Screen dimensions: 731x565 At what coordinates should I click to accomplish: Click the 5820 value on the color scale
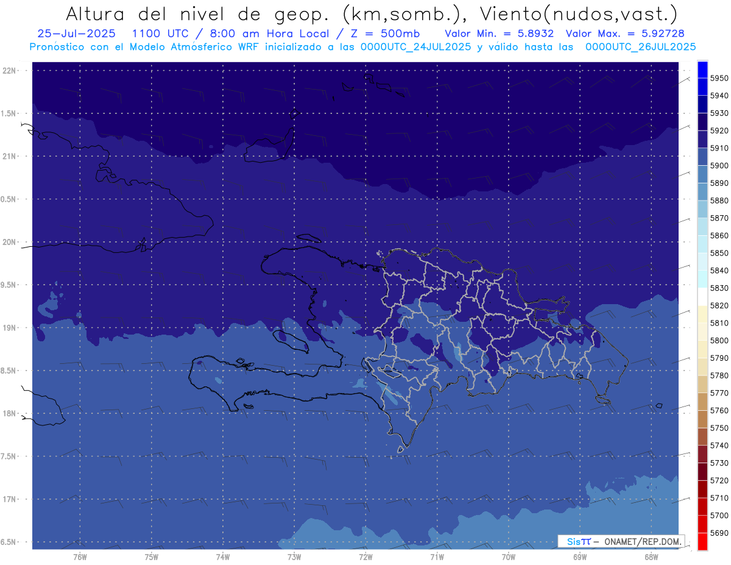[719, 305]
